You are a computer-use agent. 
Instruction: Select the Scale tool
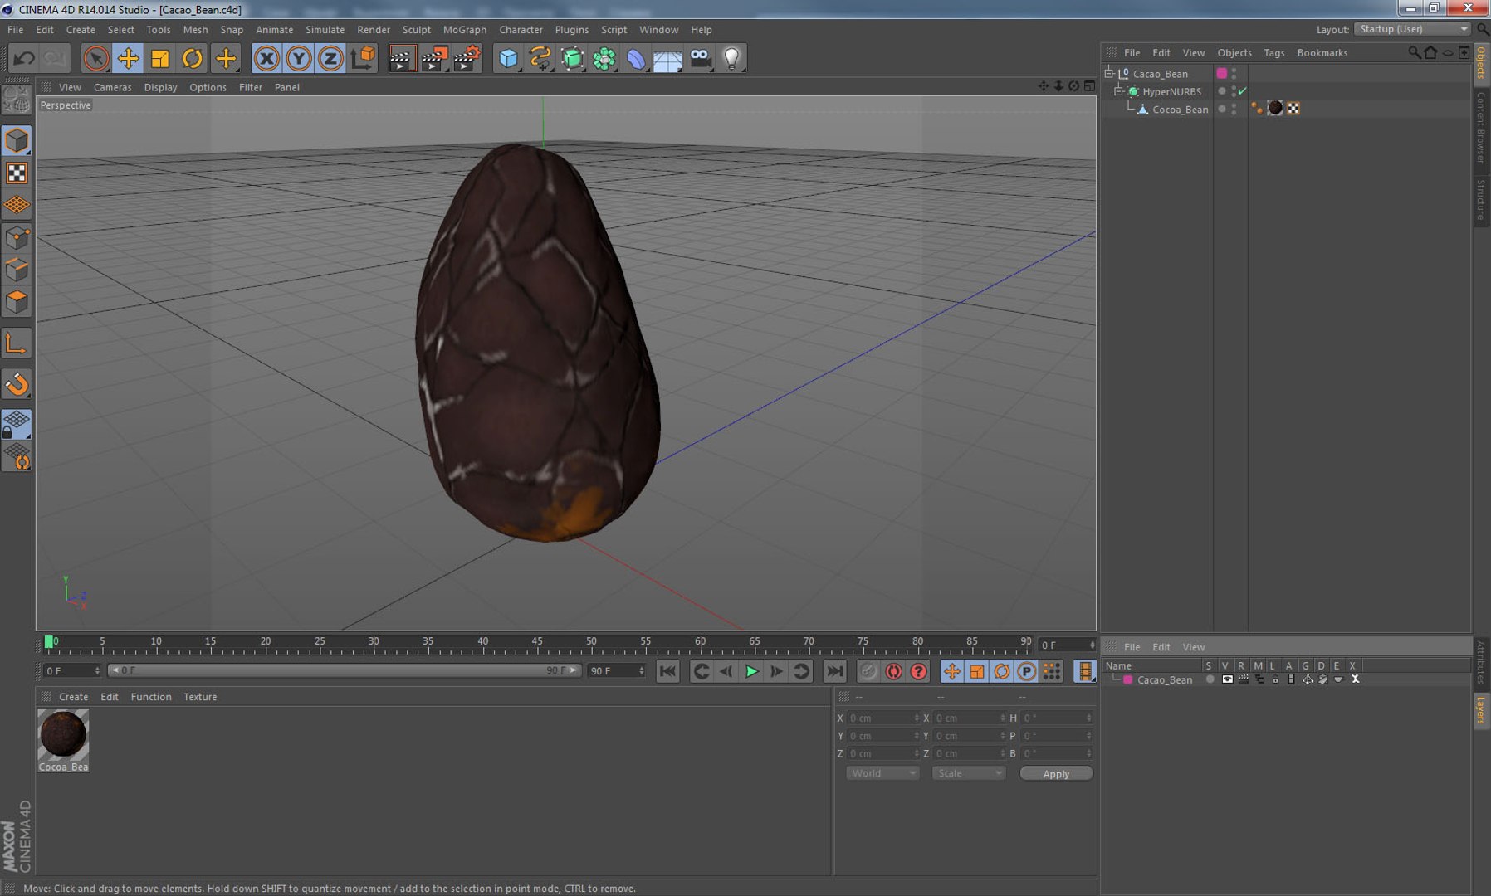tap(160, 58)
